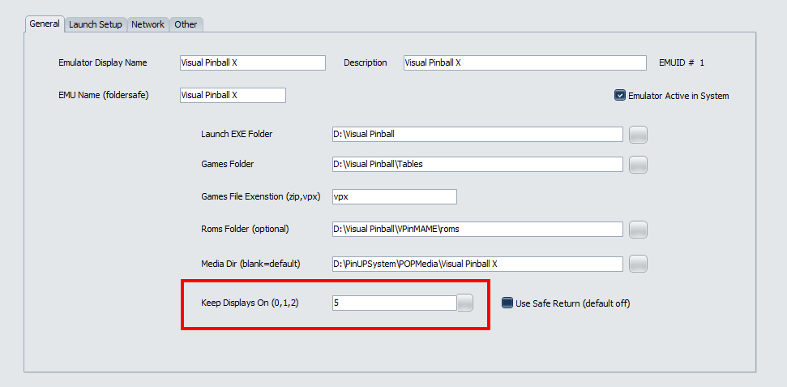Open the Network tab
This screenshot has height=387, width=787.
tap(148, 24)
